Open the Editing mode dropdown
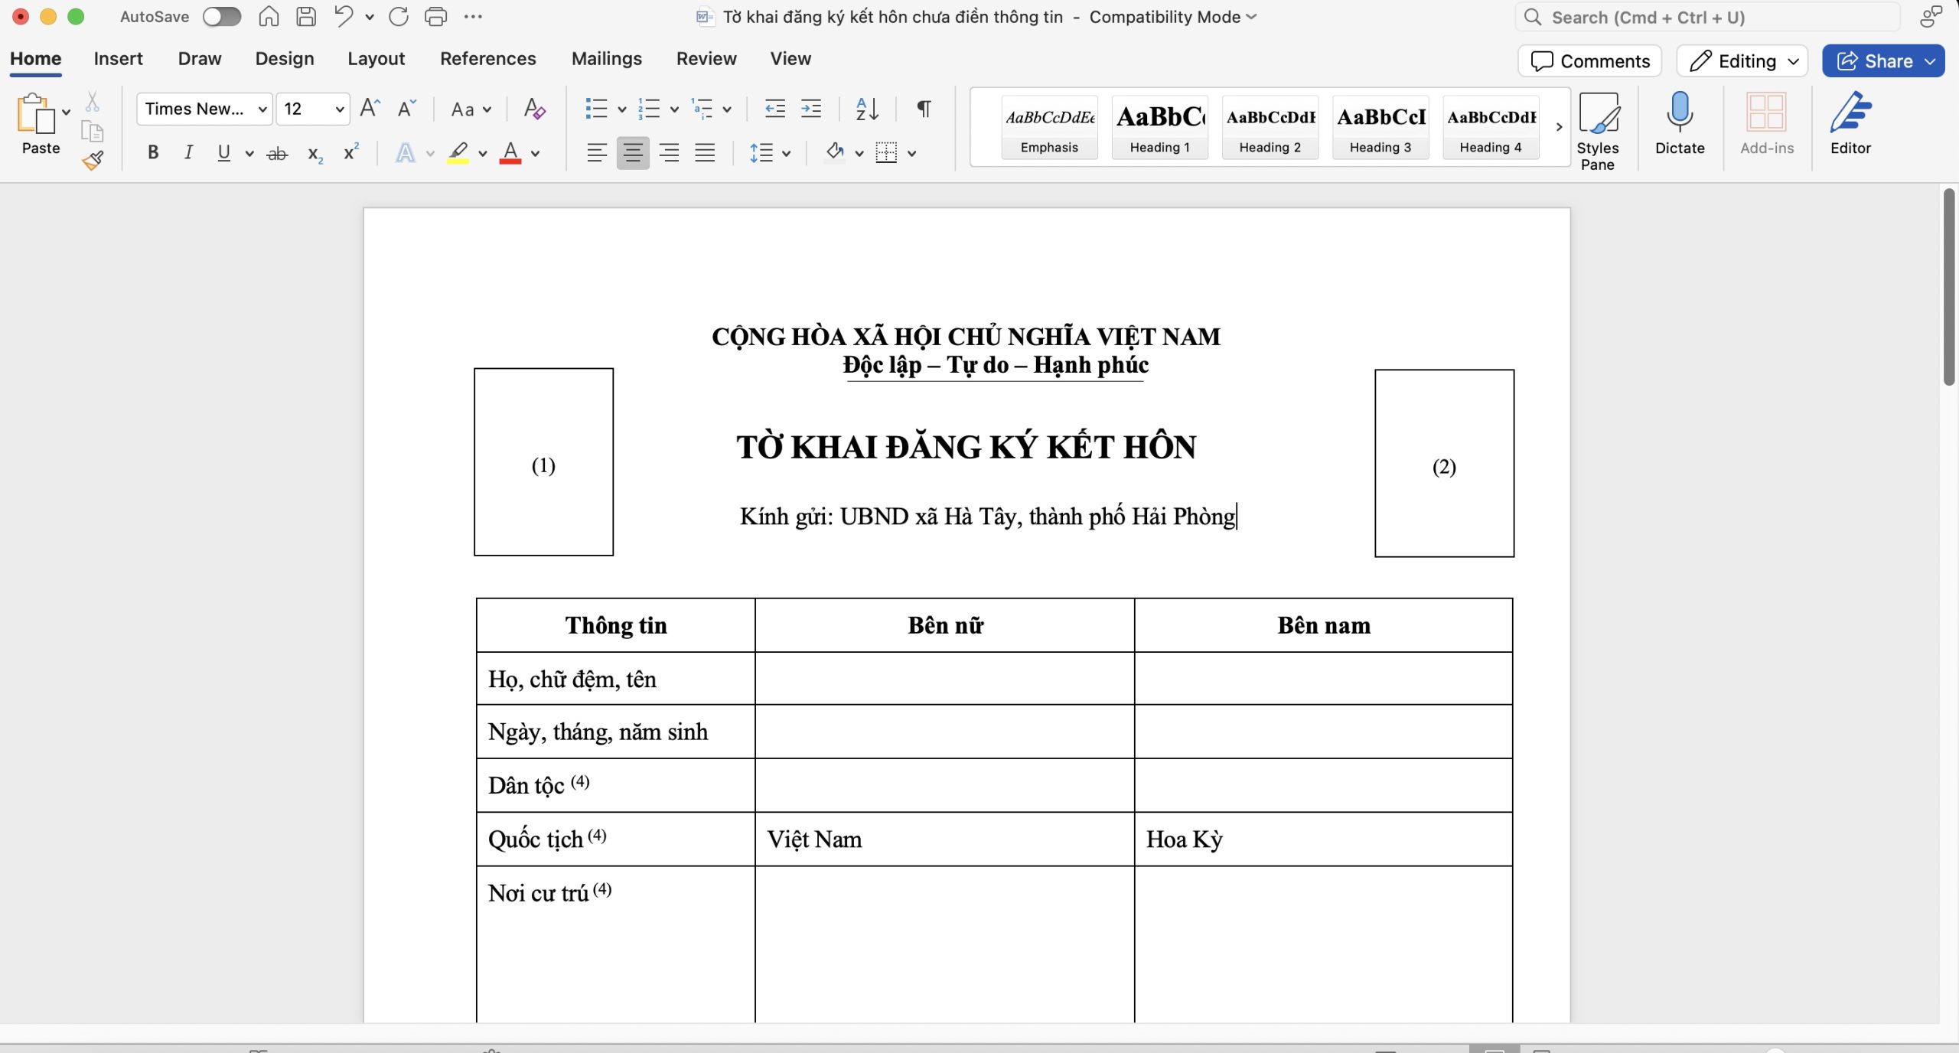 [x=1742, y=61]
